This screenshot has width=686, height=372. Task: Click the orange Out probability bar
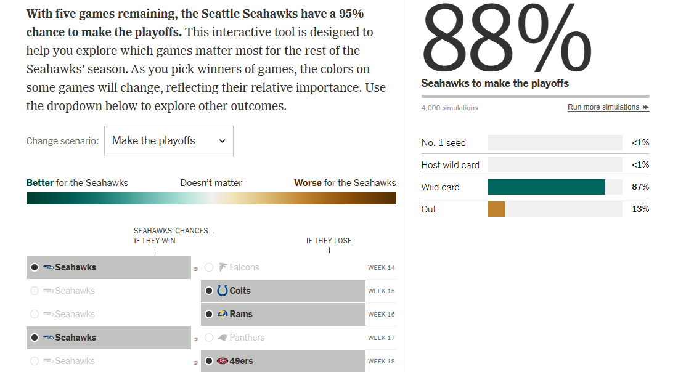tap(496, 209)
